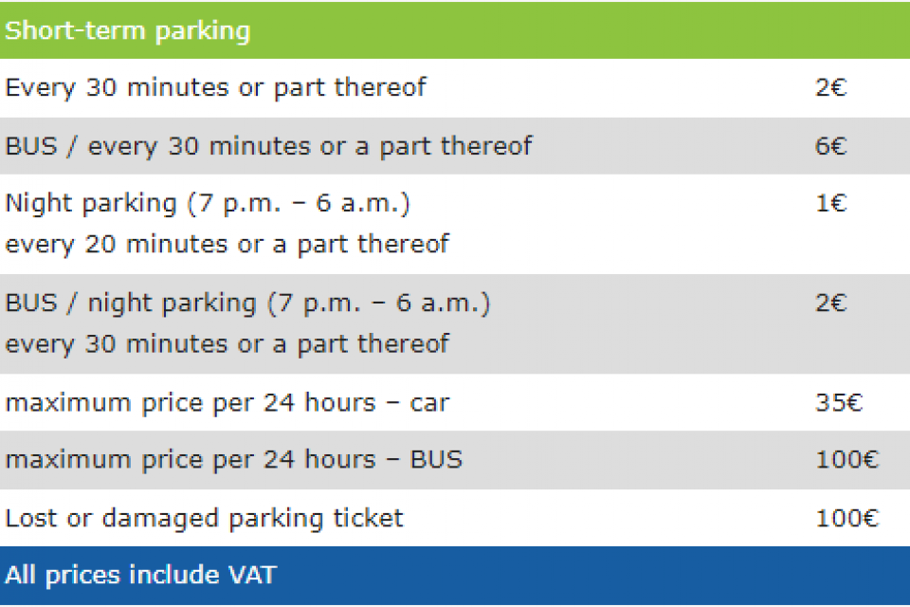Click the bus night 'every 30 minutes' subtext
This screenshot has width=910, height=607.
[227, 343]
